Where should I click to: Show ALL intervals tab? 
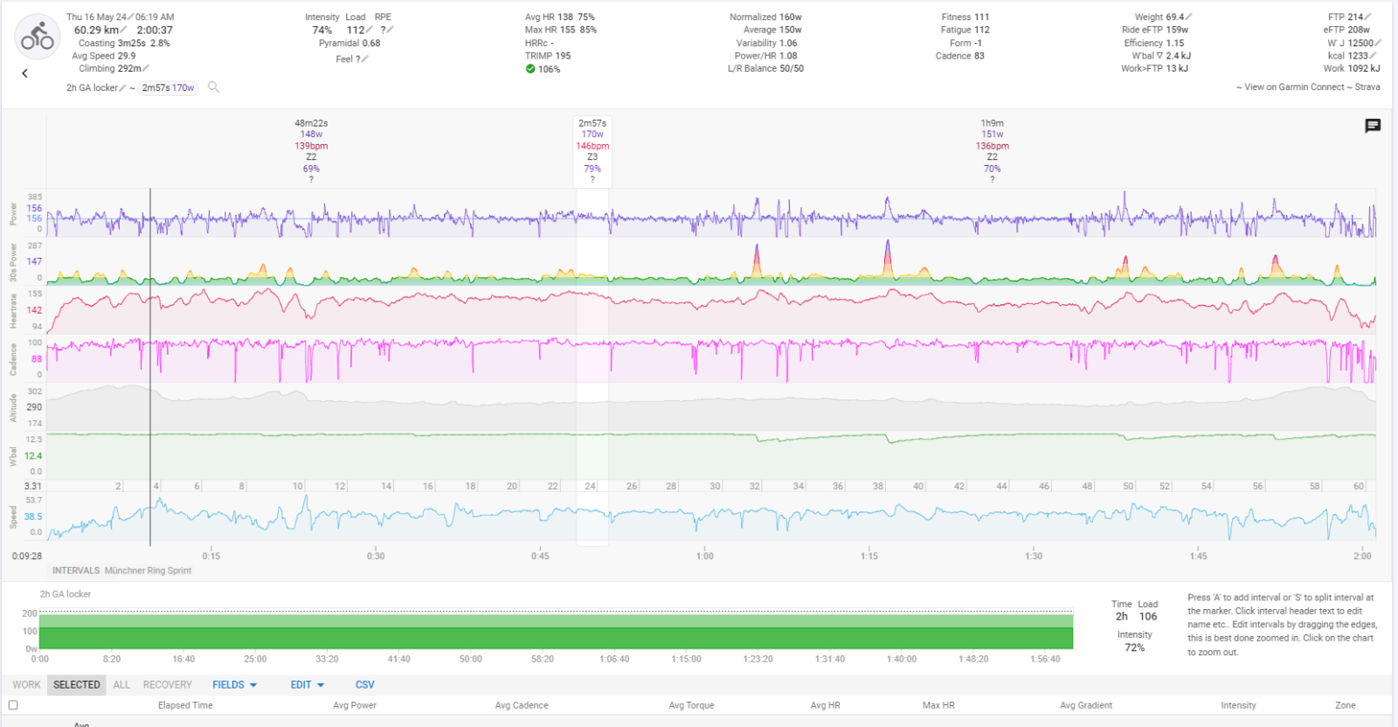(x=121, y=685)
